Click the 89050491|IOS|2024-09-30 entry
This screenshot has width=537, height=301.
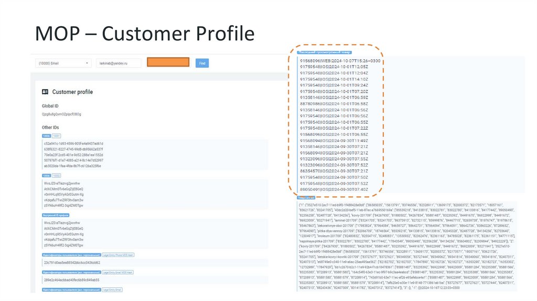330,189
